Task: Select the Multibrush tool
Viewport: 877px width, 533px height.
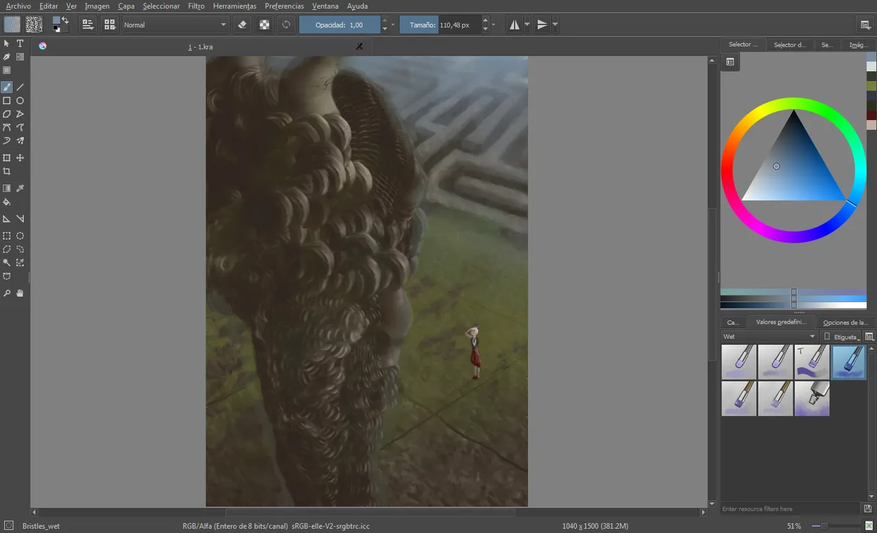Action: click(x=20, y=141)
